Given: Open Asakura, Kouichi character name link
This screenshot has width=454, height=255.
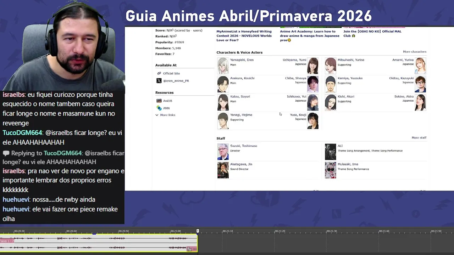Looking at the screenshot, I should pos(242,78).
